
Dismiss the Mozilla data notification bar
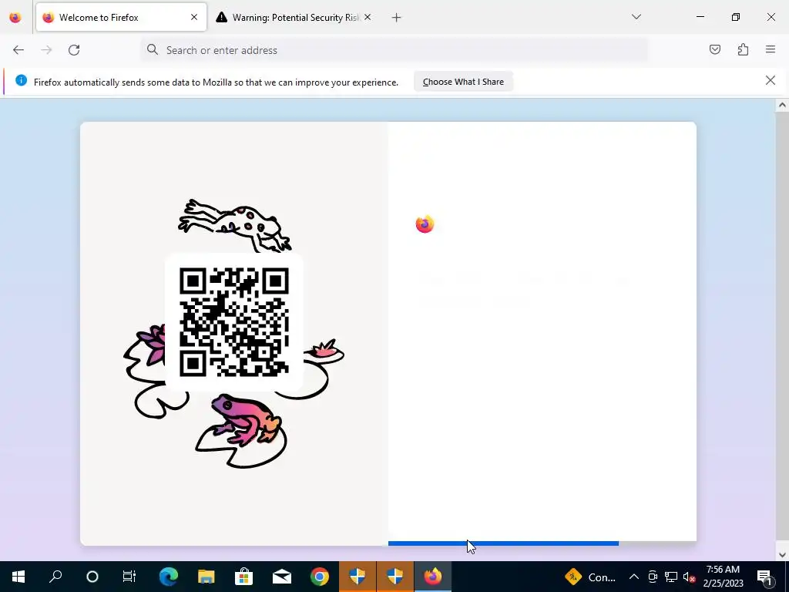(x=770, y=80)
